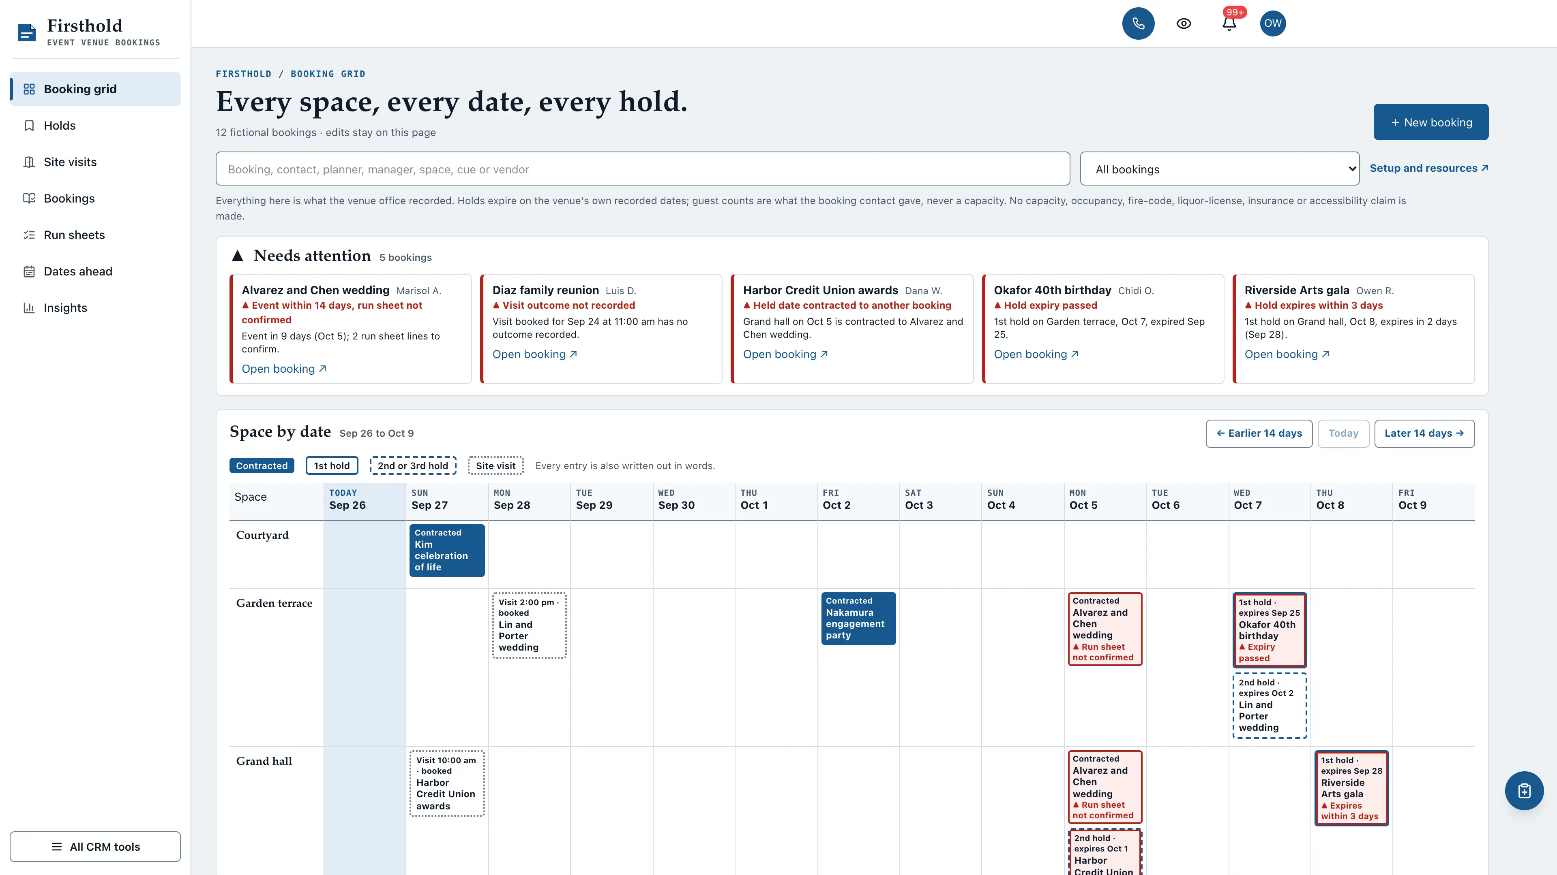Open Harbor Credit Union site visit entry
1557x875 pixels.
[x=447, y=783]
